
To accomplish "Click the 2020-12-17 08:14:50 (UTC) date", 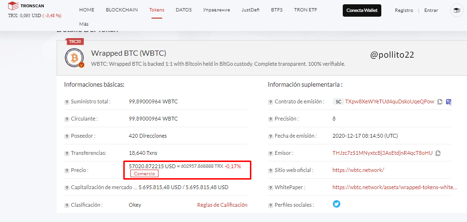I will click(x=365, y=136).
